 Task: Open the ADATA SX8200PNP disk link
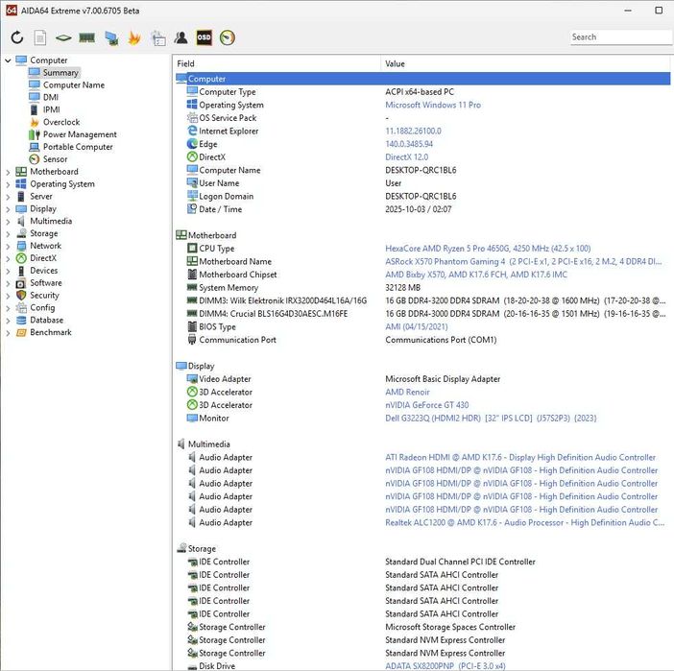(445, 666)
